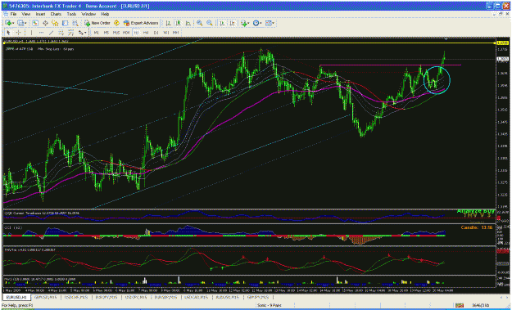The image size is (512, 310).
Task: Create a new chart from toolbar
Action: (8, 23)
